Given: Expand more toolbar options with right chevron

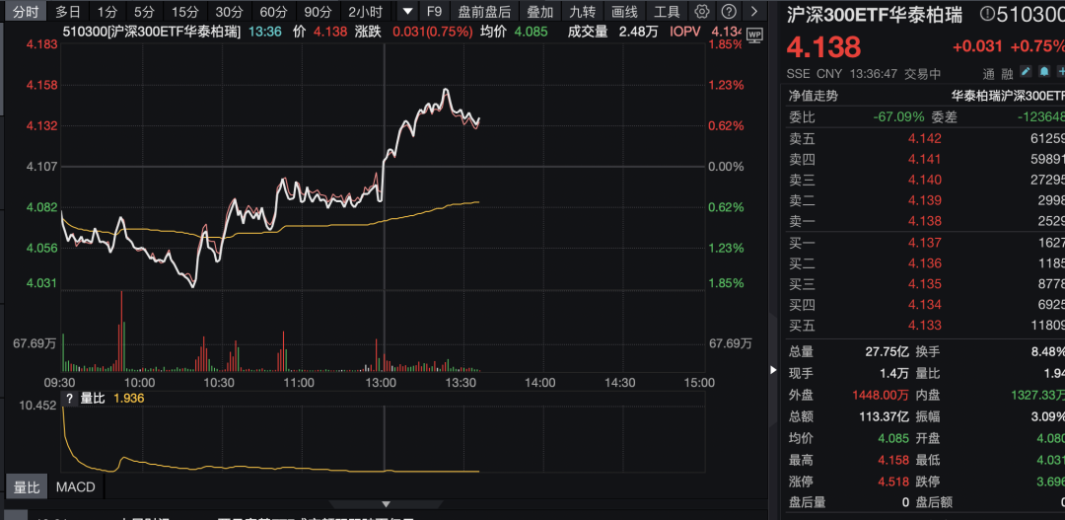Looking at the screenshot, I should [x=753, y=12].
